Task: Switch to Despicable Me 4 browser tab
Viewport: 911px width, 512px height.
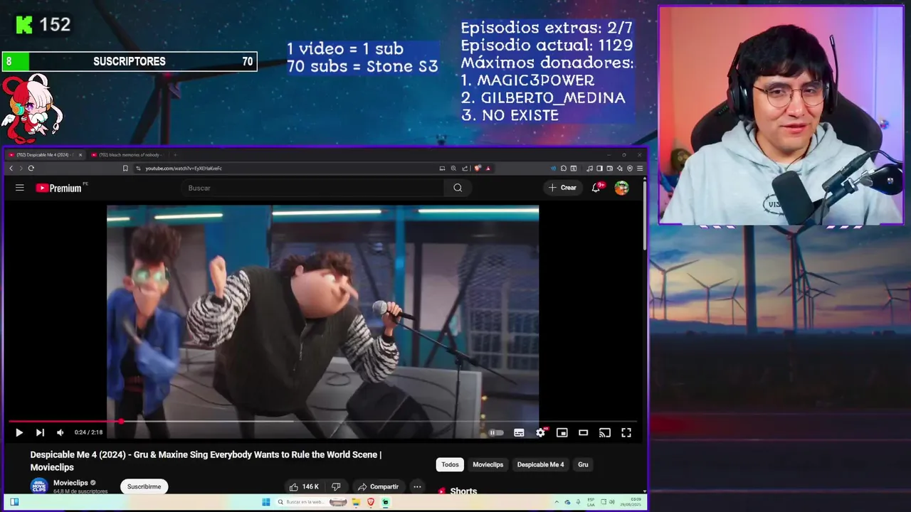Action: [44, 155]
